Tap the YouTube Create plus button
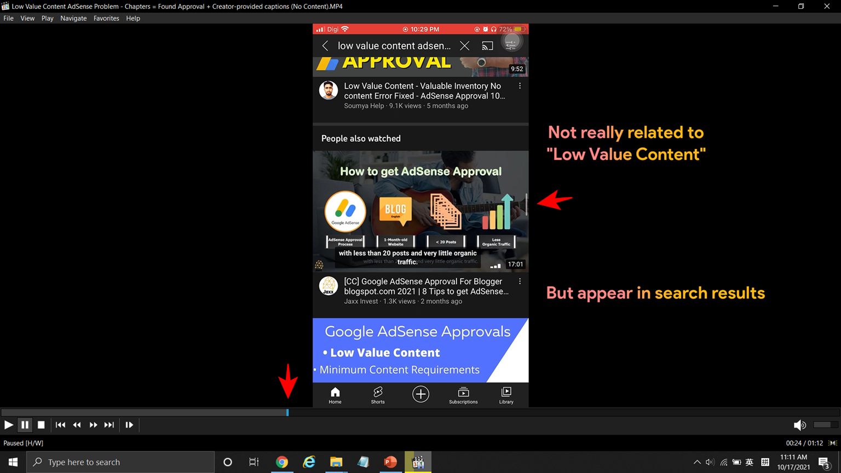The image size is (841, 473). pos(420,394)
